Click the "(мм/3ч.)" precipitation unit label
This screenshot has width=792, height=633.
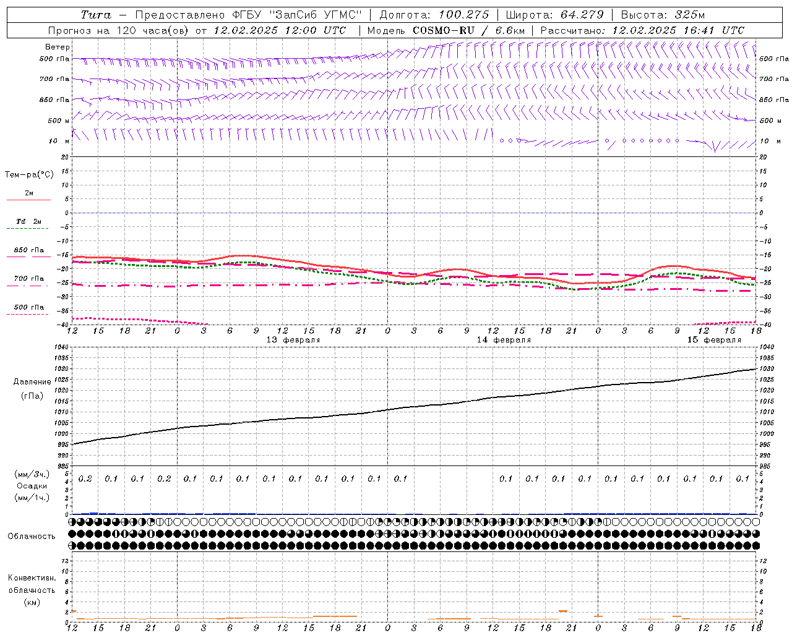[32, 474]
